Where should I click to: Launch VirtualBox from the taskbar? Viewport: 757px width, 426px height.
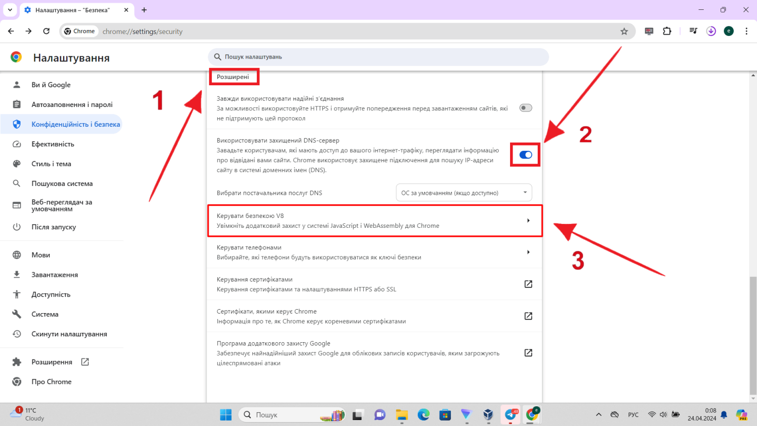488,415
